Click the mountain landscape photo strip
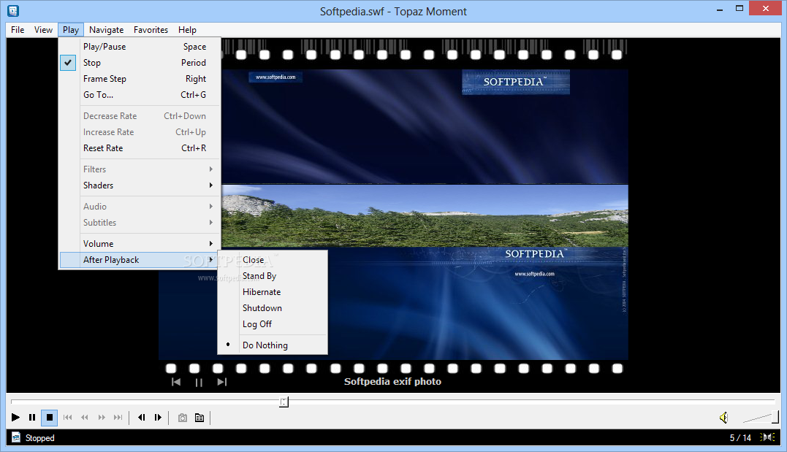 pyautogui.click(x=425, y=215)
